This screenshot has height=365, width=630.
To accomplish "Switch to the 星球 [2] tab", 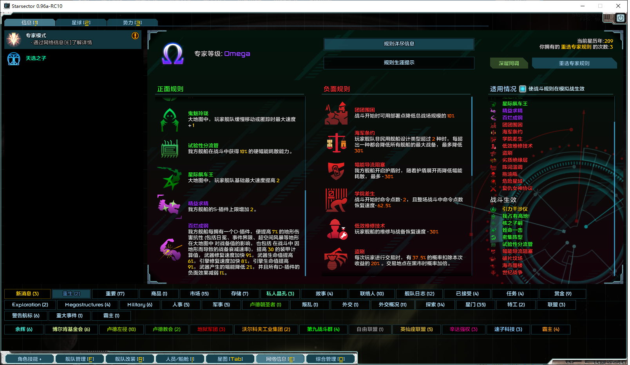I will coord(81,23).
